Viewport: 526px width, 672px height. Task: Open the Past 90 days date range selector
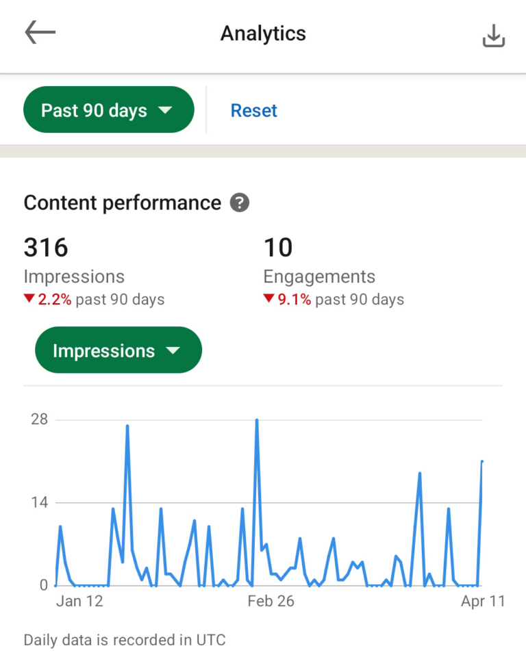point(108,109)
